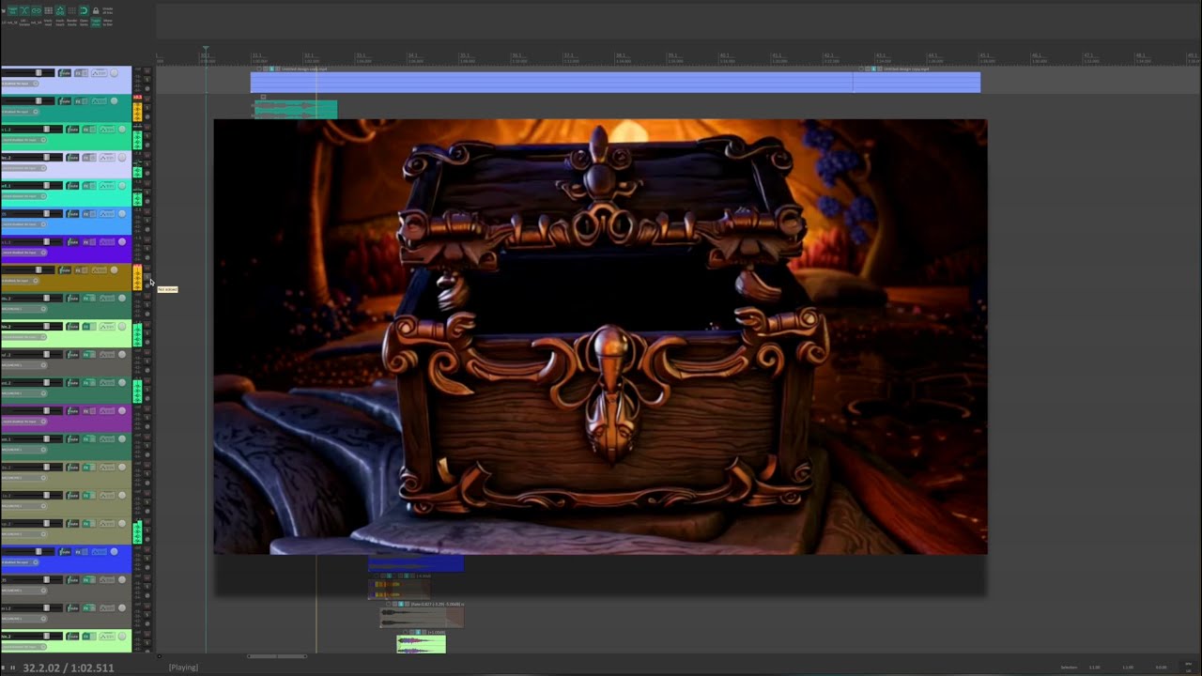Select the light green audio item at bottom
Image resolution: width=1202 pixels, height=676 pixels.
421,643
